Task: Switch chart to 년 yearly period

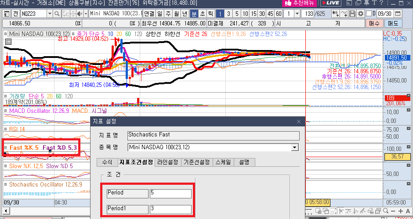Action: pos(185,14)
